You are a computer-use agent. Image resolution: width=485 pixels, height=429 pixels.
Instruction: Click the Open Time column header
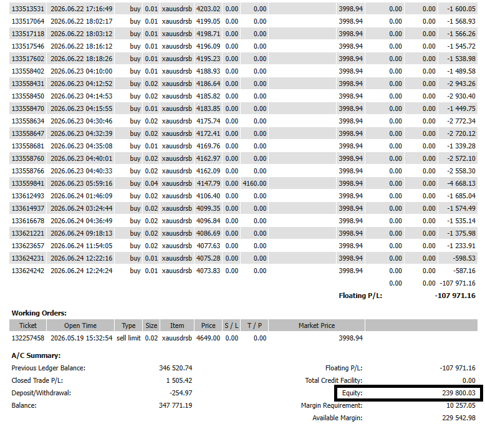point(80,325)
